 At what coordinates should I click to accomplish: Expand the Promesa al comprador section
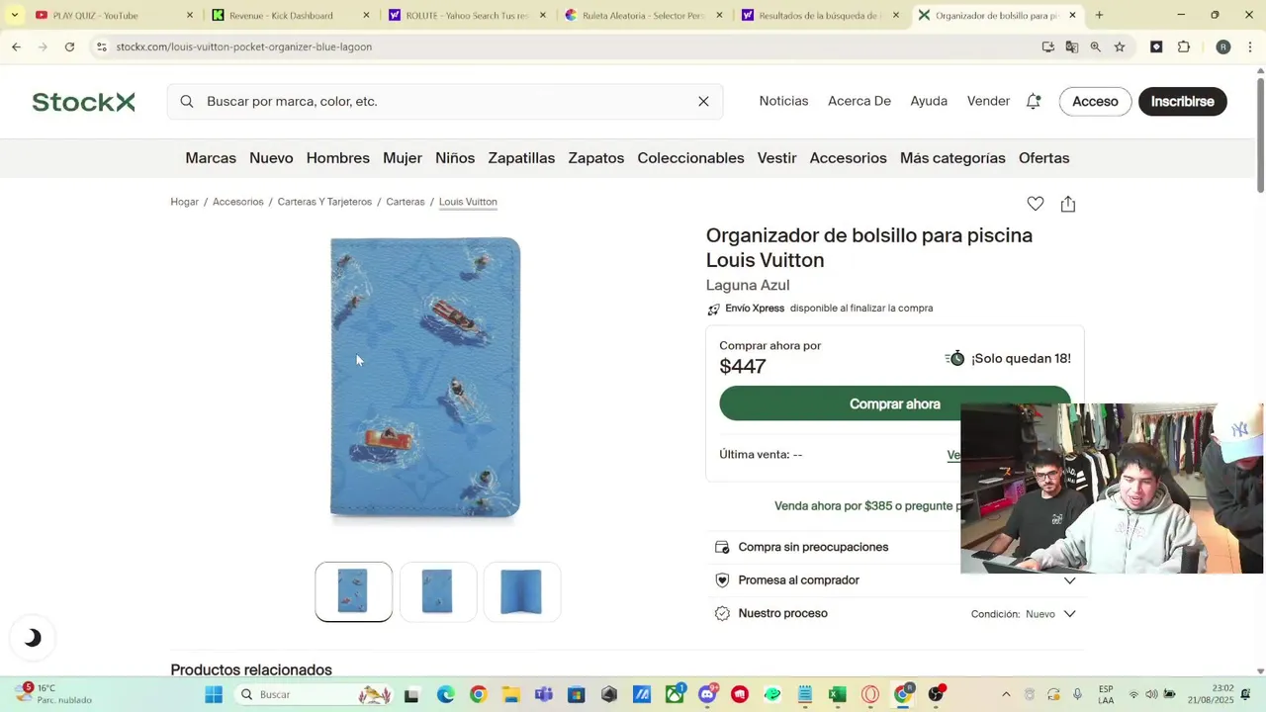[x=895, y=580]
